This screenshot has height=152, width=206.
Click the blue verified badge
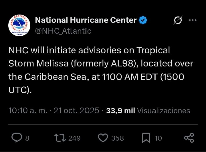[143, 20]
